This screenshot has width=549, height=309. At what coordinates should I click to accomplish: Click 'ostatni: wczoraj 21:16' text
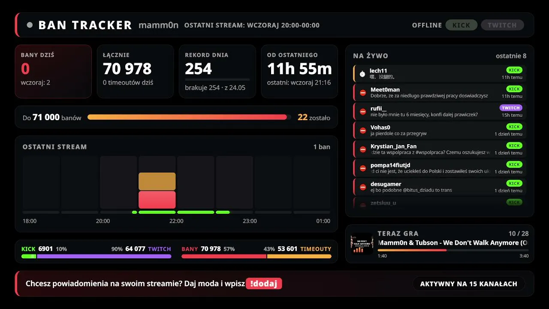point(299,82)
